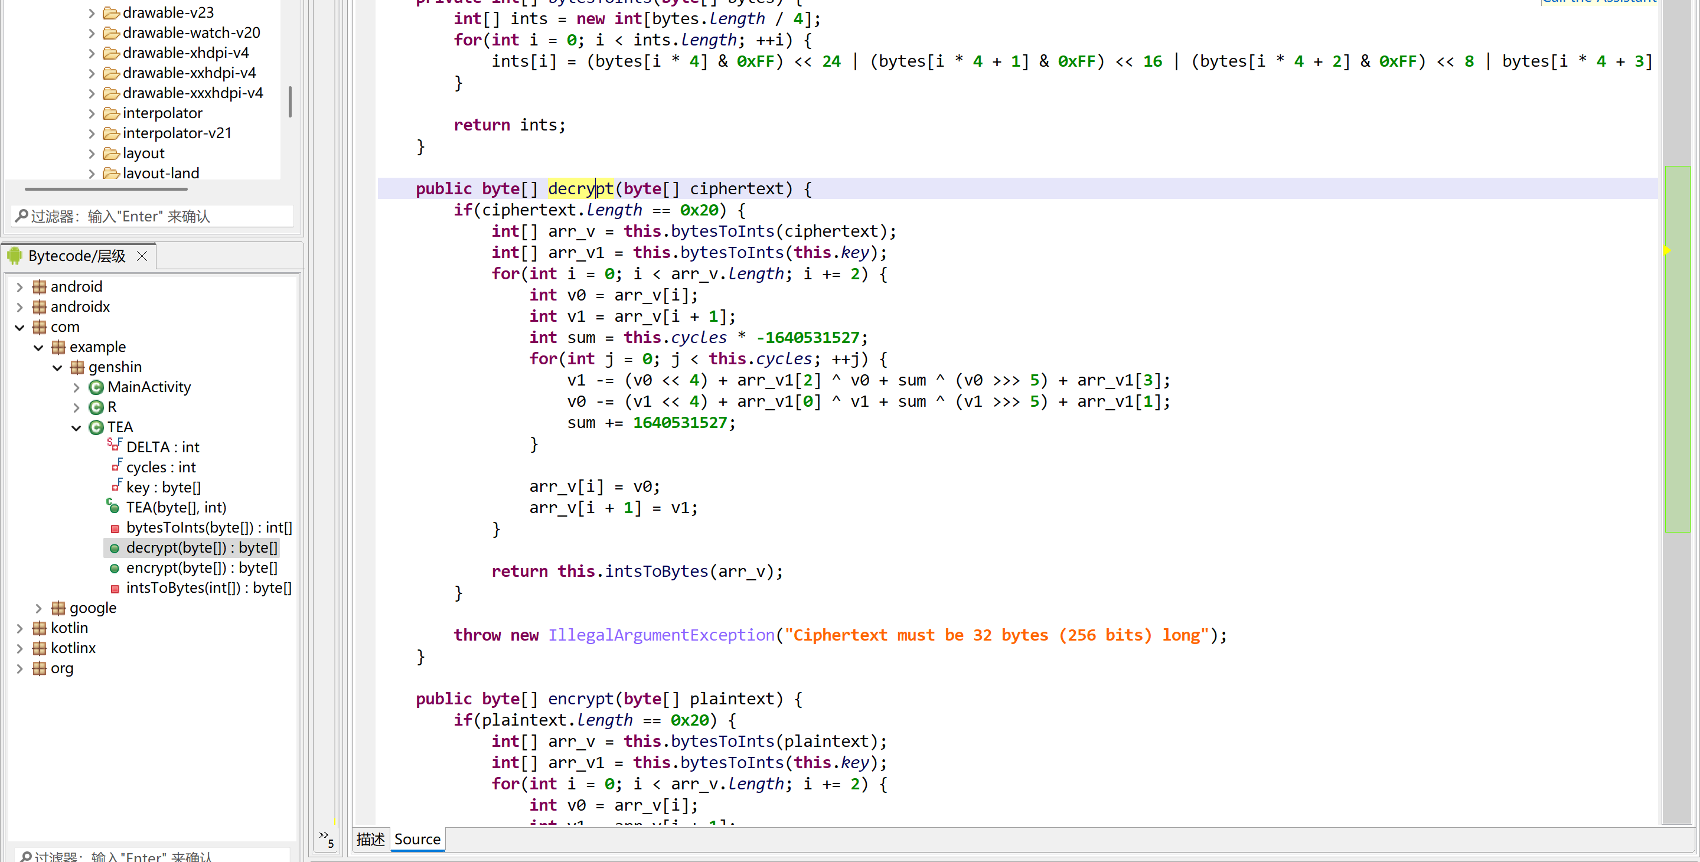Click the MainActivity class icon

pyautogui.click(x=96, y=387)
